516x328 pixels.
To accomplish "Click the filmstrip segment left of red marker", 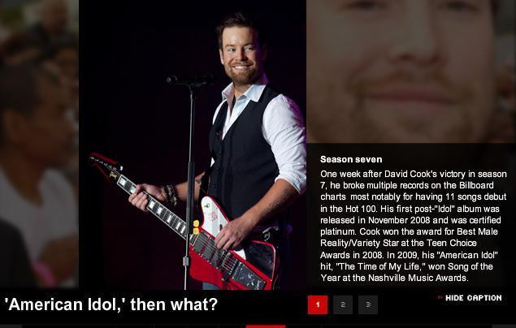I will click(232, 326).
